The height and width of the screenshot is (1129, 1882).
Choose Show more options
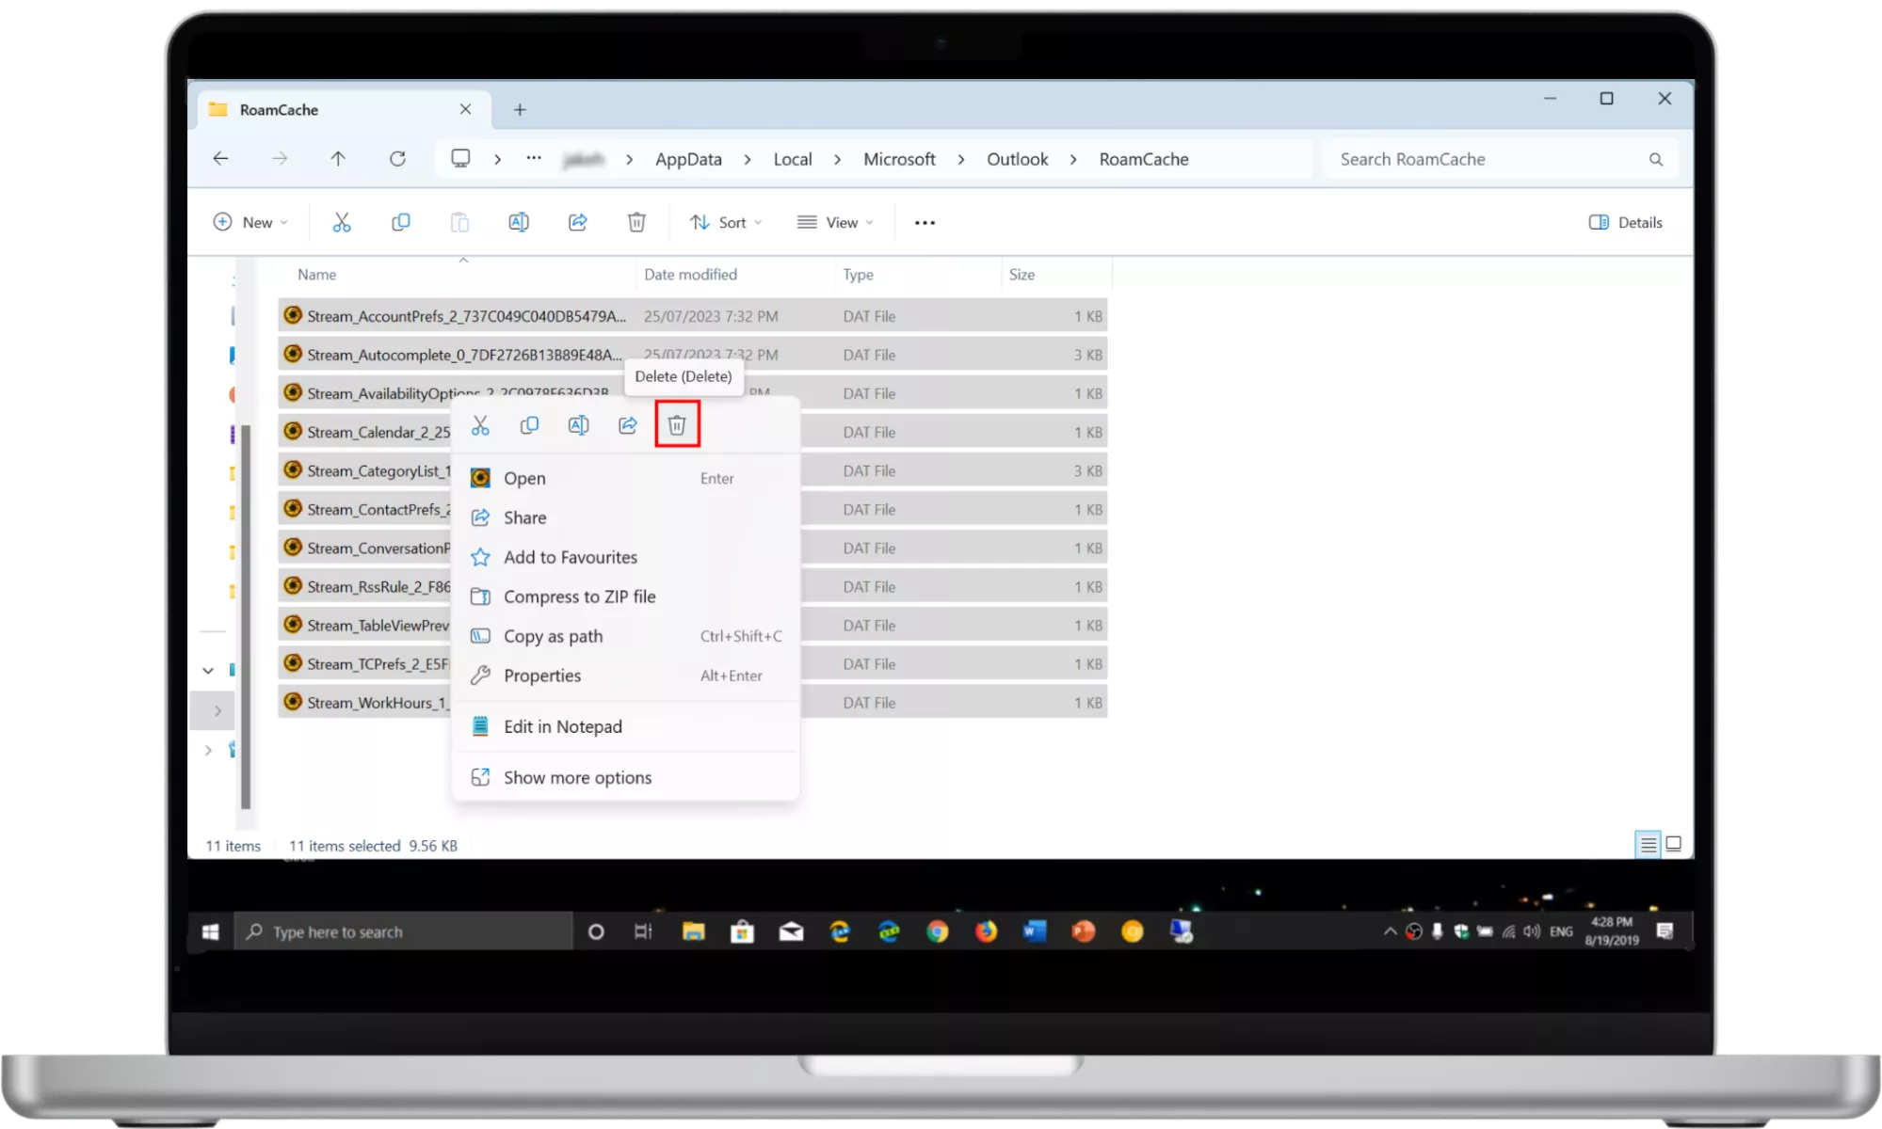click(x=577, y=777)
